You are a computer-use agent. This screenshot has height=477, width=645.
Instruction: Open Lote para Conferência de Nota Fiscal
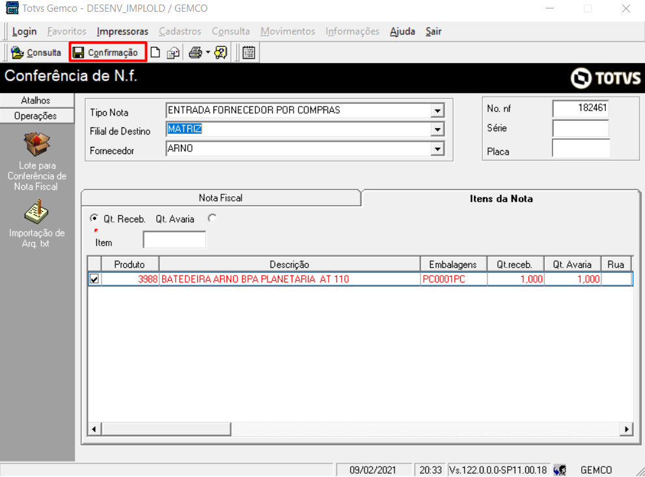pyautogui.click(x=37, y=161)
